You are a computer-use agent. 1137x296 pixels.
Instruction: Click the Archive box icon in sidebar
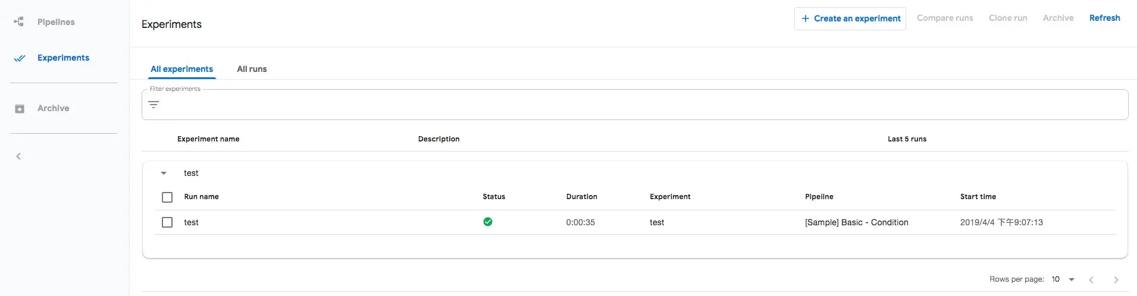click(x=20, y=109)
